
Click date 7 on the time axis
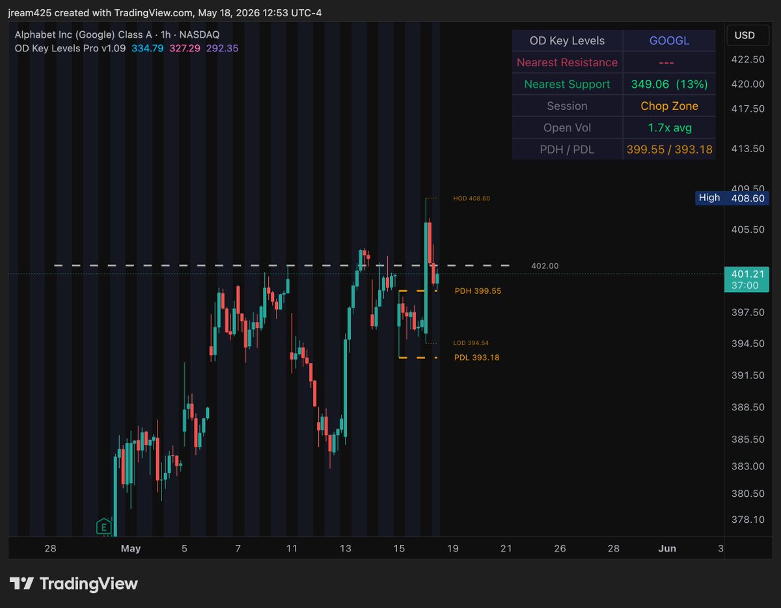(x=238, y=549)
